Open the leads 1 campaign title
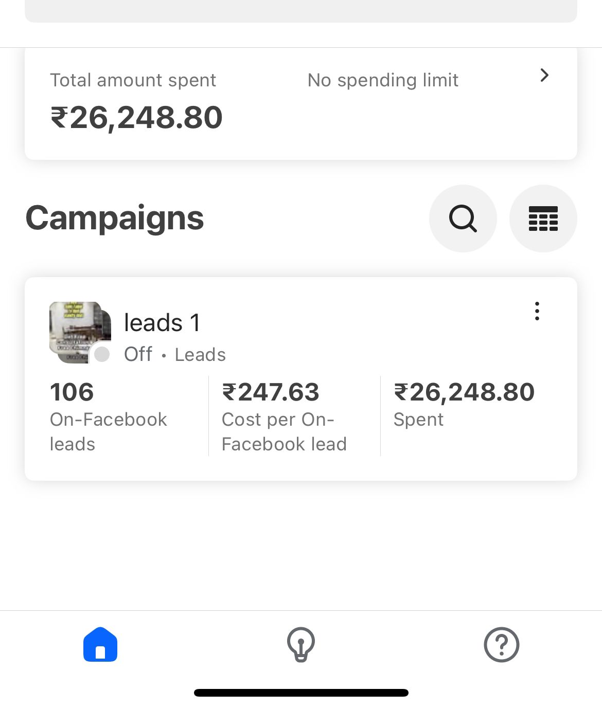Screen dimensions: 602x709 coord(162,323)
